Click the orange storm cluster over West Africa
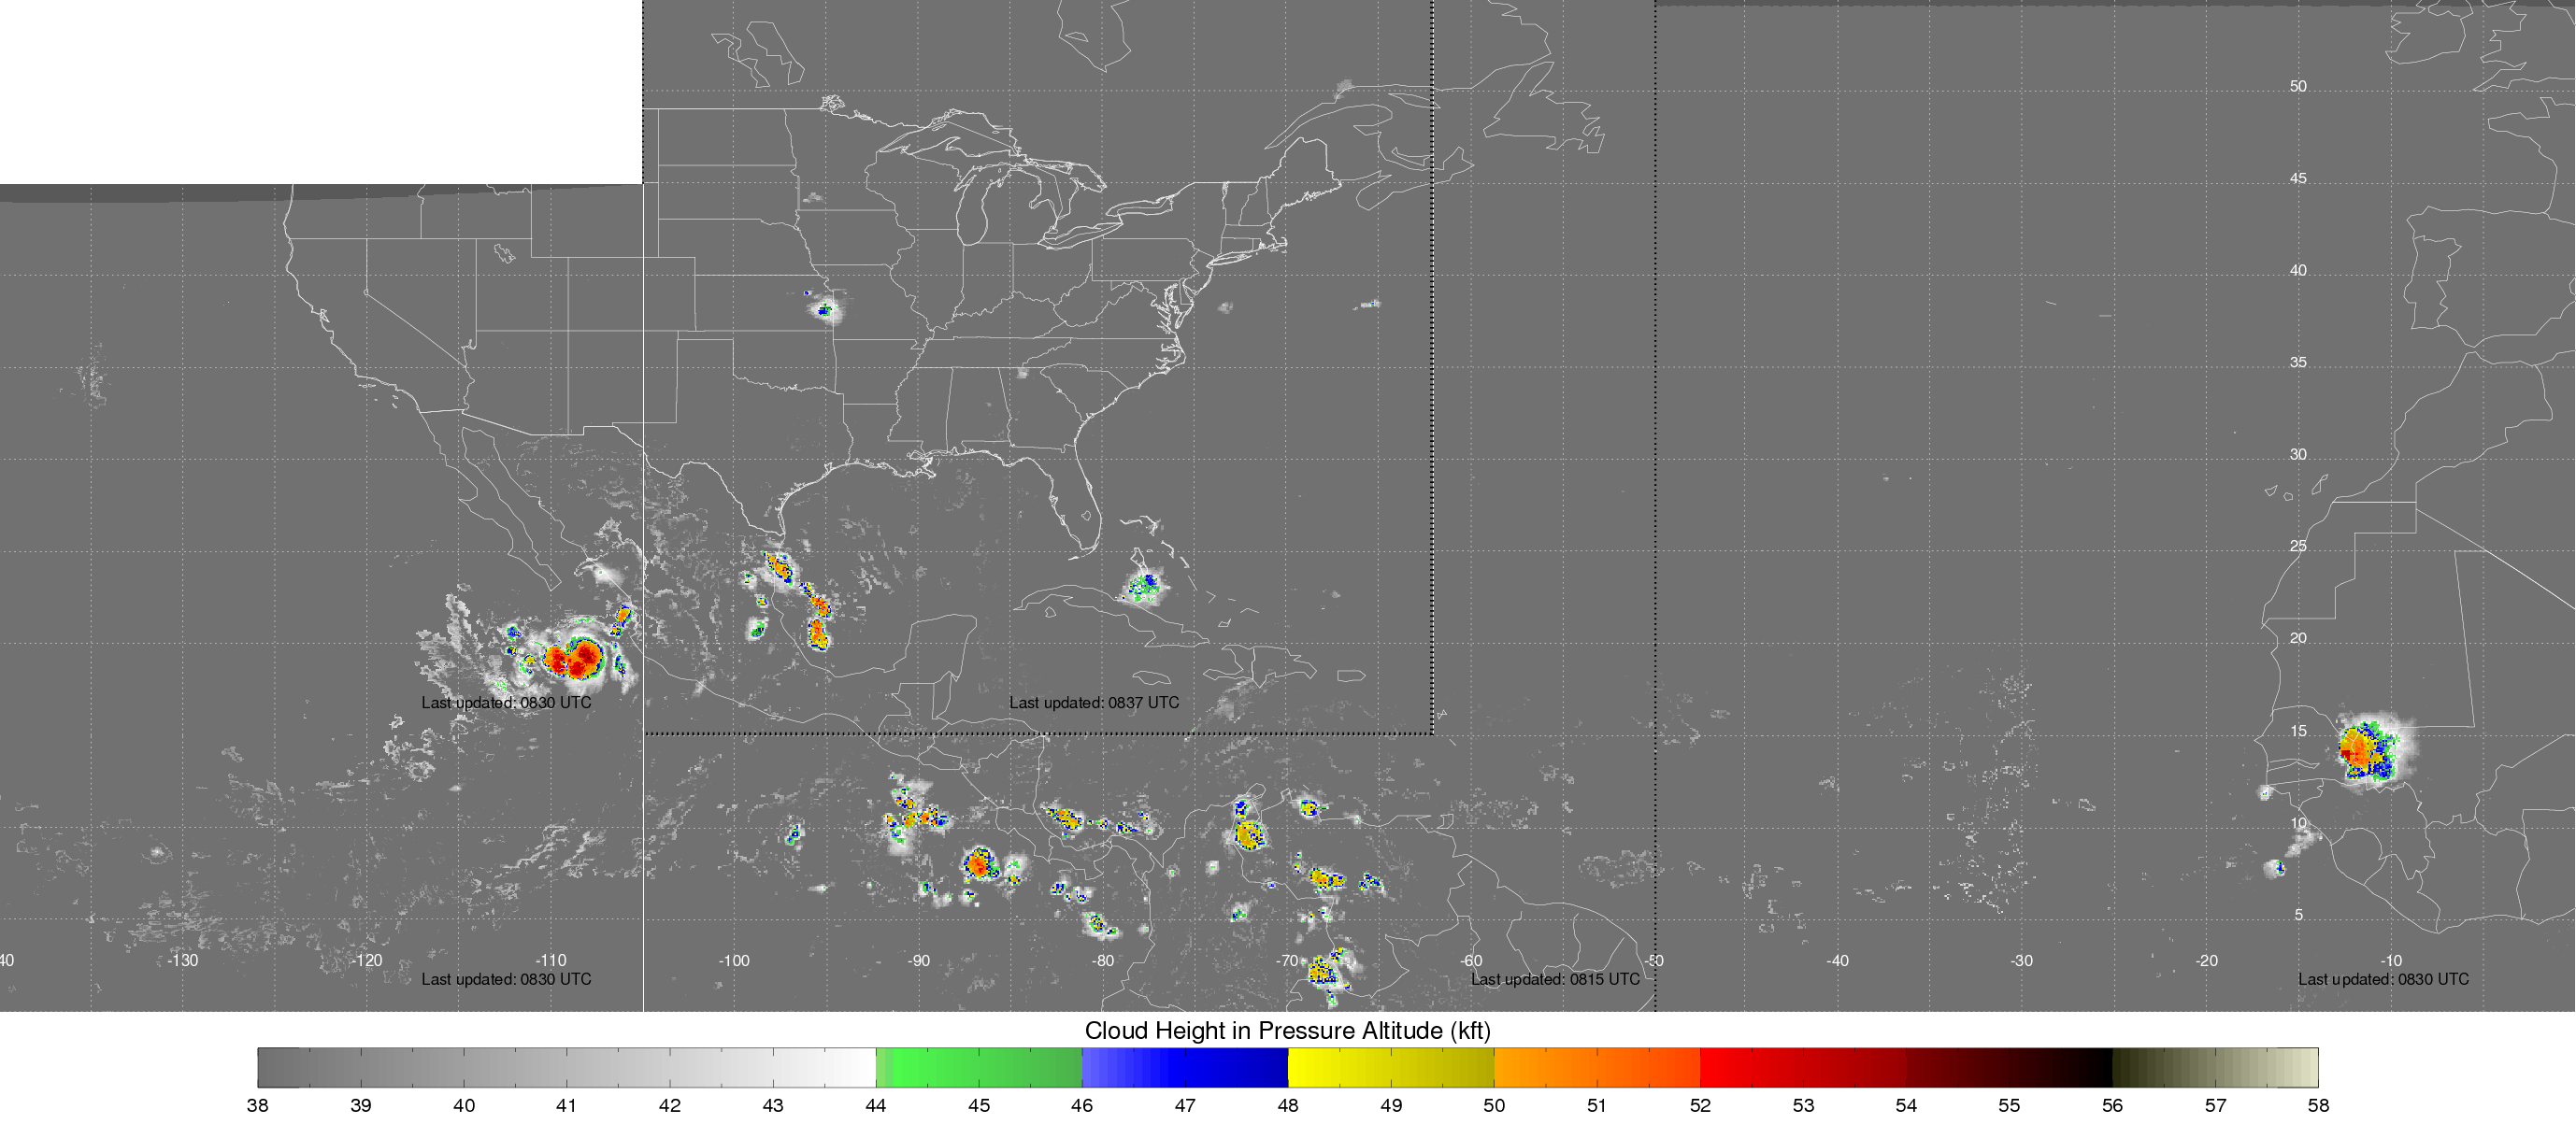 [x=2362, y=750]
